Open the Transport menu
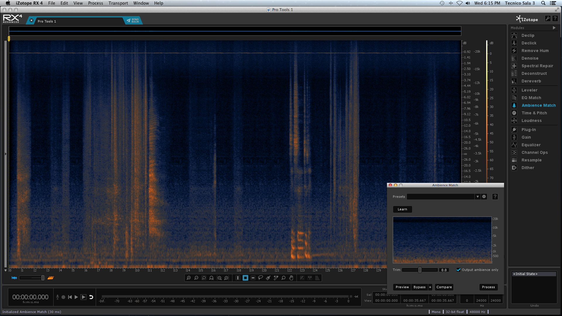 pos(118,3)
